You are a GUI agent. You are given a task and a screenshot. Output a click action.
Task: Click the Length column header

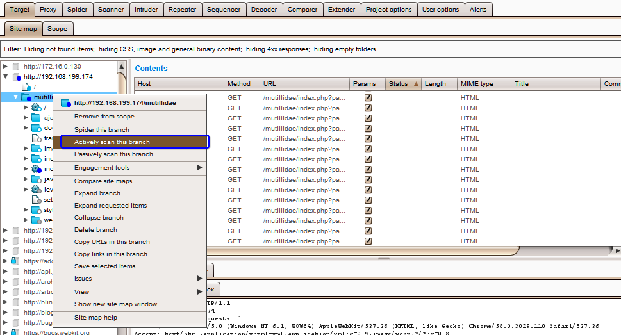(x=439, y=84)
